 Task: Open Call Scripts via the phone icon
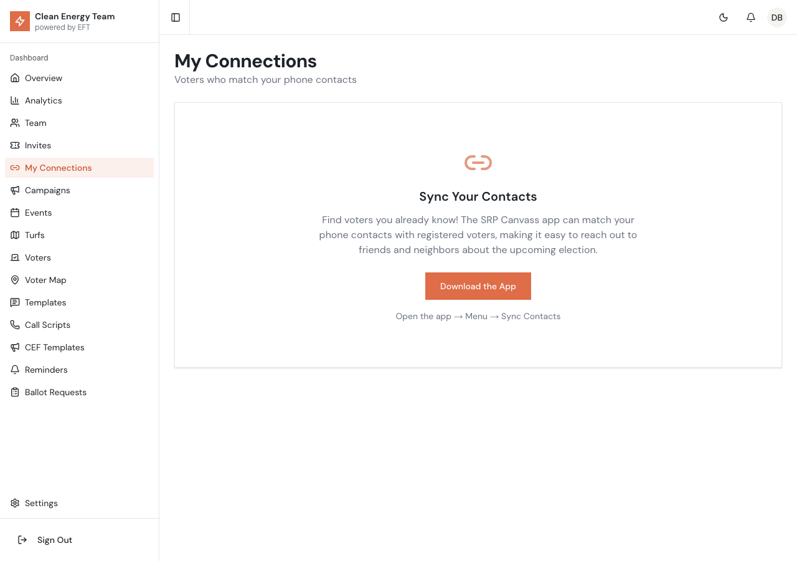(x=14, y=325)
